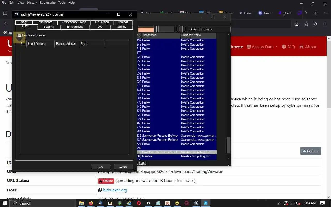
Task: Open the Firefox hamburger application menu
Action: [x=325, y=24]
